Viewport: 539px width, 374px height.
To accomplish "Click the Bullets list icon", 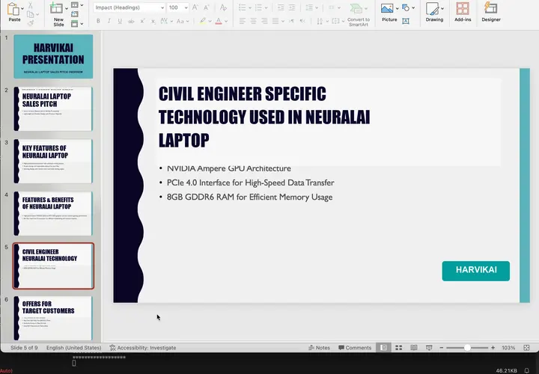I will (x=242, y=7).
